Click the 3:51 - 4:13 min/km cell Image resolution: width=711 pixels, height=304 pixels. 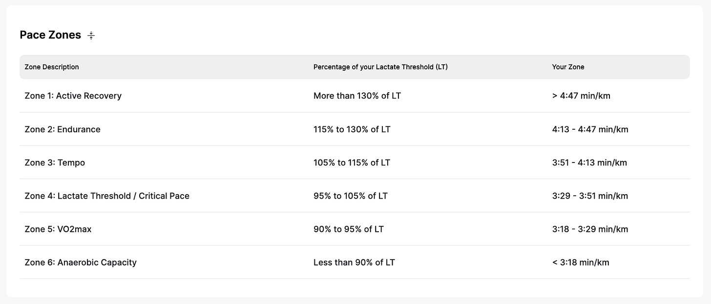tap(589, 162)
